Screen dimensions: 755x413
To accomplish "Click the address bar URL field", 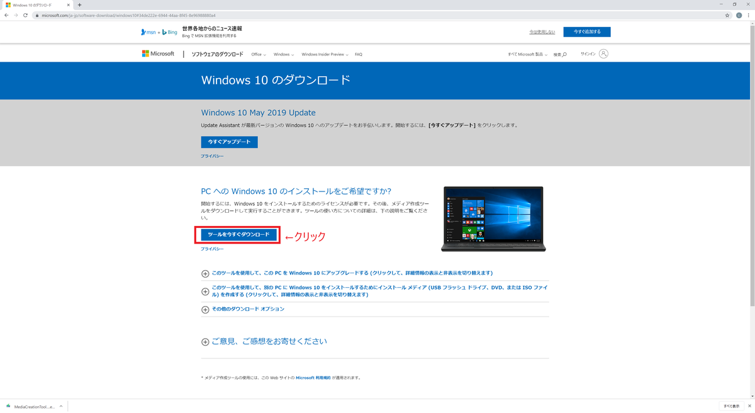I will coord(377,15).
